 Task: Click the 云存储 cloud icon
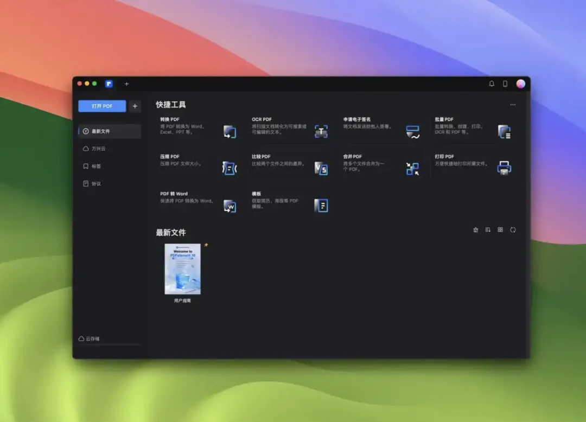[81, 338]
